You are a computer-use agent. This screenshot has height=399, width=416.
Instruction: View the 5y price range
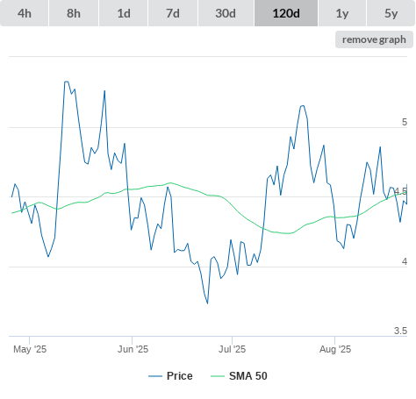(x=391, y=13)
